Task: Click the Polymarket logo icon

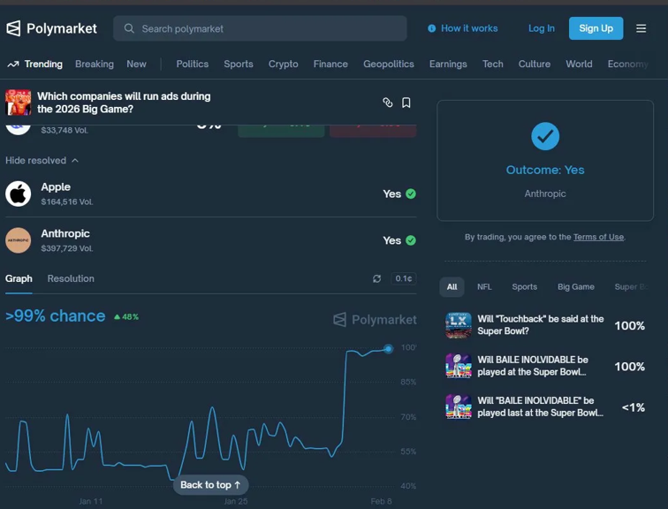Action: pos(13,28)
